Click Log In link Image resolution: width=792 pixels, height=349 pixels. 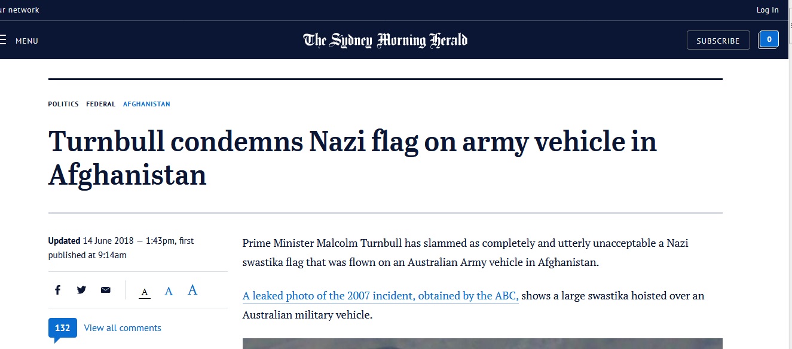tap(767, 10)
